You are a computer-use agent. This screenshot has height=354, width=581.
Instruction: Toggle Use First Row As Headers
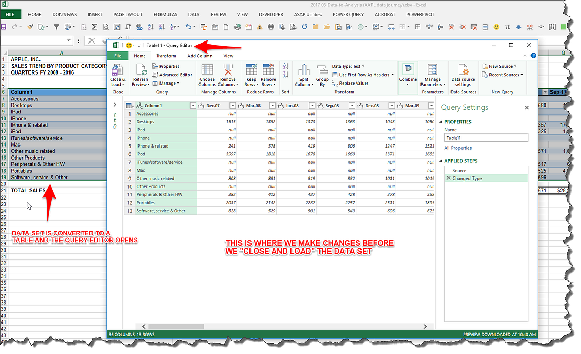(x=363, y=75)
